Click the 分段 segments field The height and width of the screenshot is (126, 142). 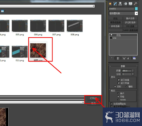[x=127, y=74]
